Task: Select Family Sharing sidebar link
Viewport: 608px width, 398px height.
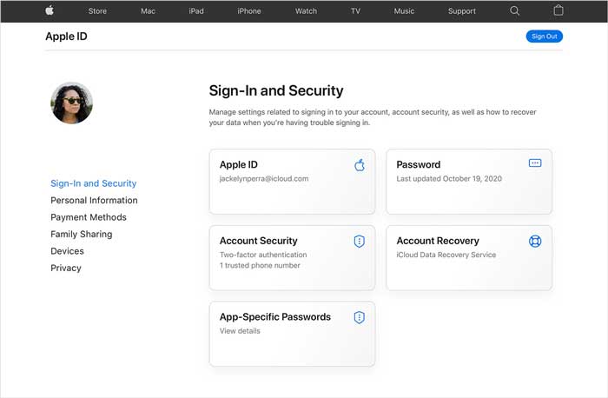Action: [82, 235]
